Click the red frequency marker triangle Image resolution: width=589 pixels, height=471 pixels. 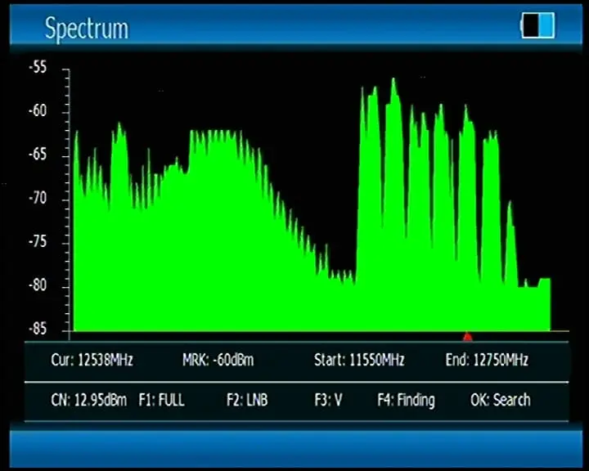[x=467, y=336]
